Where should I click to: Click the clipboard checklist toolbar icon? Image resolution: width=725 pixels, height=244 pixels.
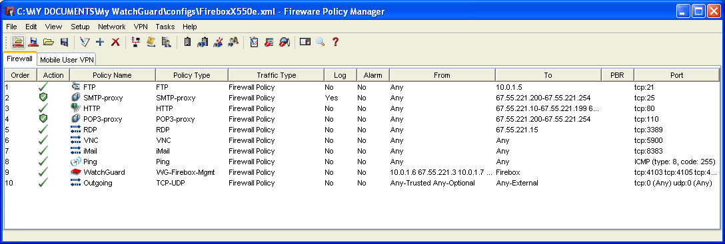coord(254,42)
